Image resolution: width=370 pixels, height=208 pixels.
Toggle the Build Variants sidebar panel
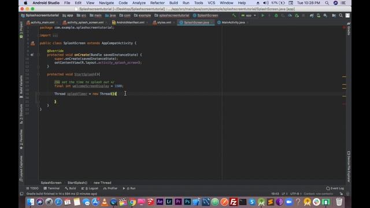point(21,87)
